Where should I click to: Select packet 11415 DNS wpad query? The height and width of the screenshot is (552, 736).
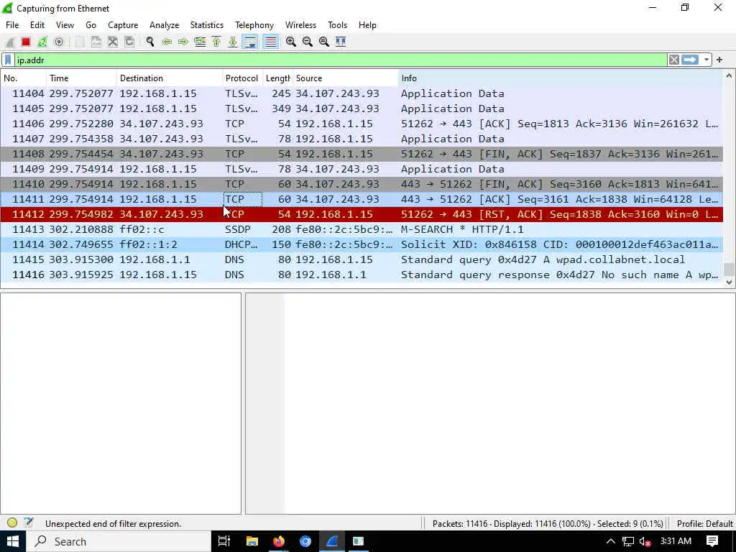click(x=362, y=259)
